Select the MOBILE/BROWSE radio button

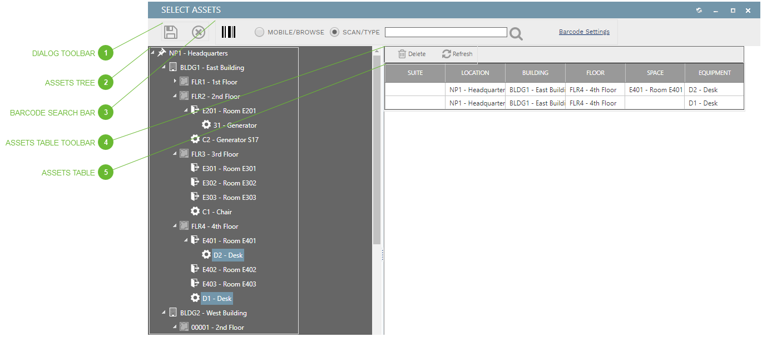click(x=259, y=32)
